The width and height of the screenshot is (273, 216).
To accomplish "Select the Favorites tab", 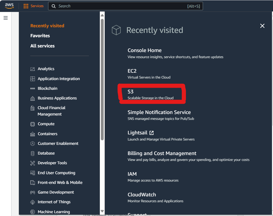I will point(40,36).
